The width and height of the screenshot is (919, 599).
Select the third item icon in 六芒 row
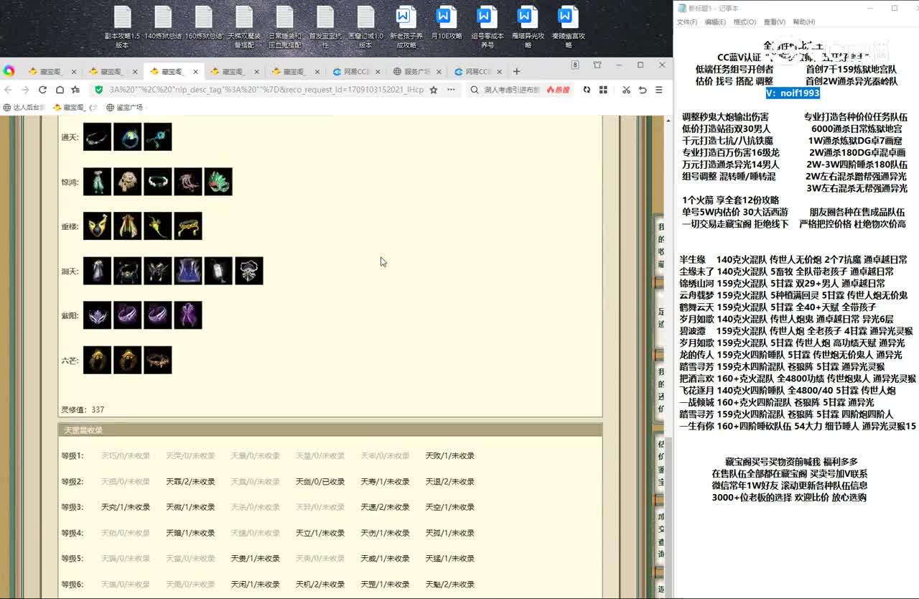coord(157,360)
